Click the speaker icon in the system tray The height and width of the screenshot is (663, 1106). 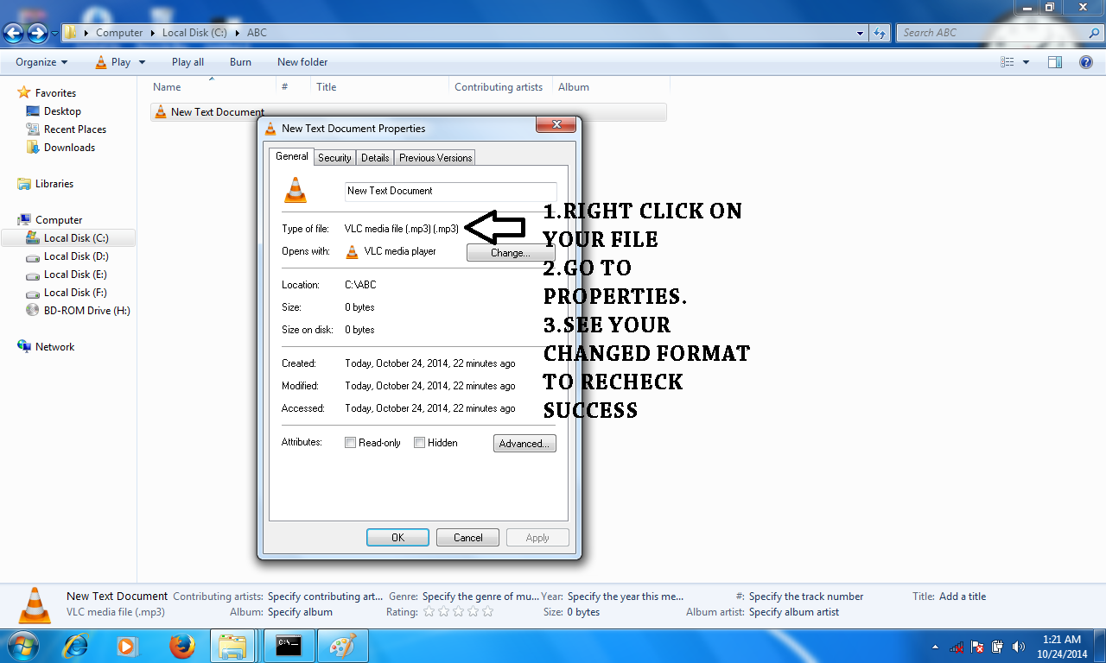[x=1018, y=646]
